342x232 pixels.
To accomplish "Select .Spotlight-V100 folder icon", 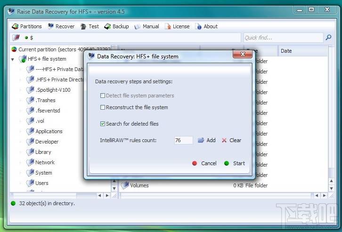I will (x=30, y=90).
